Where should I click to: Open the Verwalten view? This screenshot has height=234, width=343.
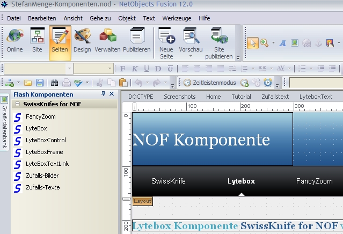pyautogui.click(x=108, y=41)
